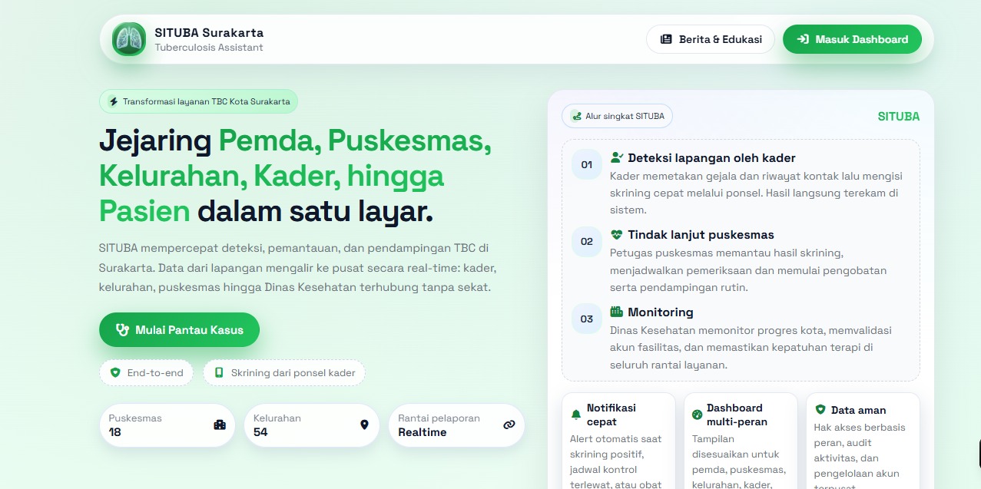Click the map pin icon in Kelurahan card
This screenshot has width=981, height=489.
point(364,425)
